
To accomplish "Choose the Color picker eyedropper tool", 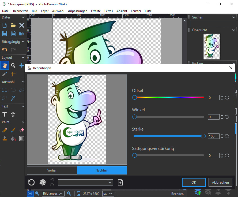I will pyautogui.click(x=5, y=74).
